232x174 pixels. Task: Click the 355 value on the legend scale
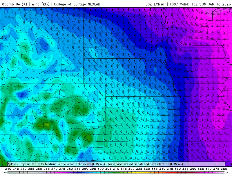(x=185, y=169)
